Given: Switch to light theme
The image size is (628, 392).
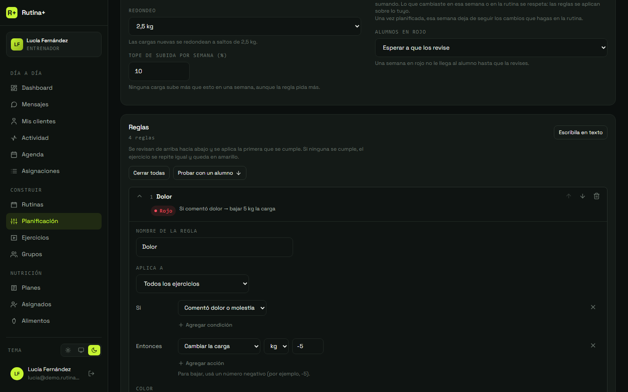Looking at the screenshot, I should (x=68, y=350).
